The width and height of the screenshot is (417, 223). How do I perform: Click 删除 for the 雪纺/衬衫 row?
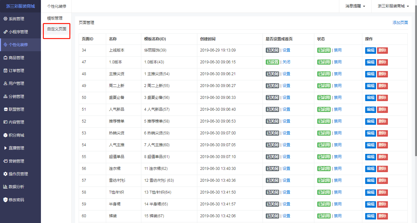tap(382, 180)
